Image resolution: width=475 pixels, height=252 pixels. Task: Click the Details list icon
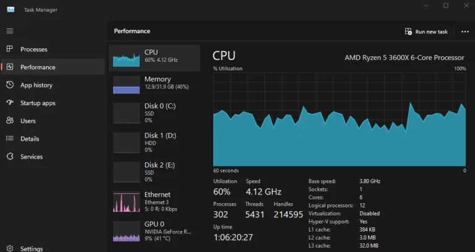(x=10, y=138)
